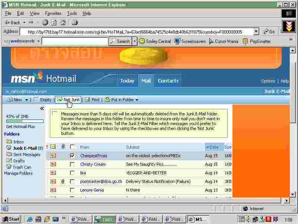The height and width of the screenshot is (224, 298).
Task: Check the postmaster@doa.go.th message checkbox
Action: (72, 181)
